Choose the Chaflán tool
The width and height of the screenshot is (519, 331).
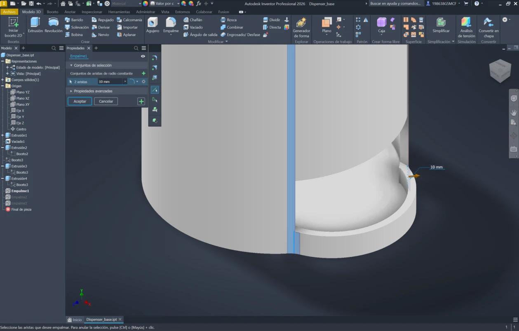(x=193, y=20)
